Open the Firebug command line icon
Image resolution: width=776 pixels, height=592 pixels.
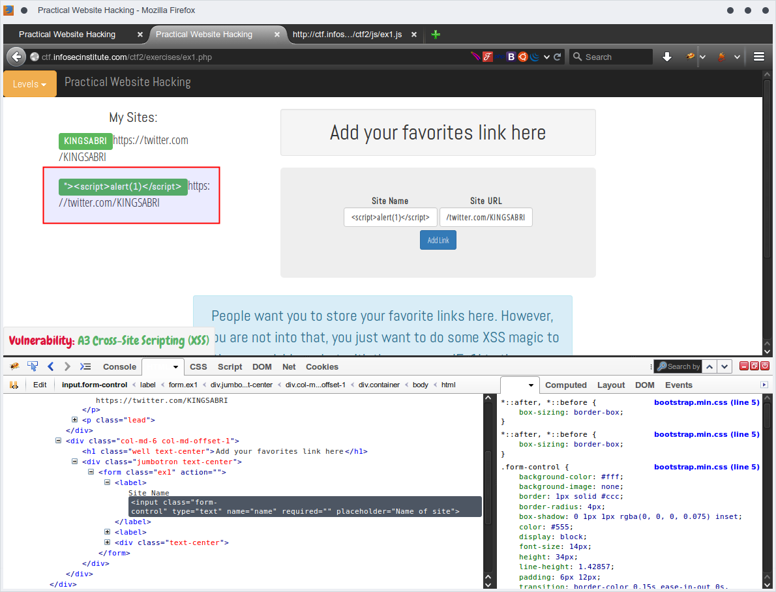[x=85, y=366]
